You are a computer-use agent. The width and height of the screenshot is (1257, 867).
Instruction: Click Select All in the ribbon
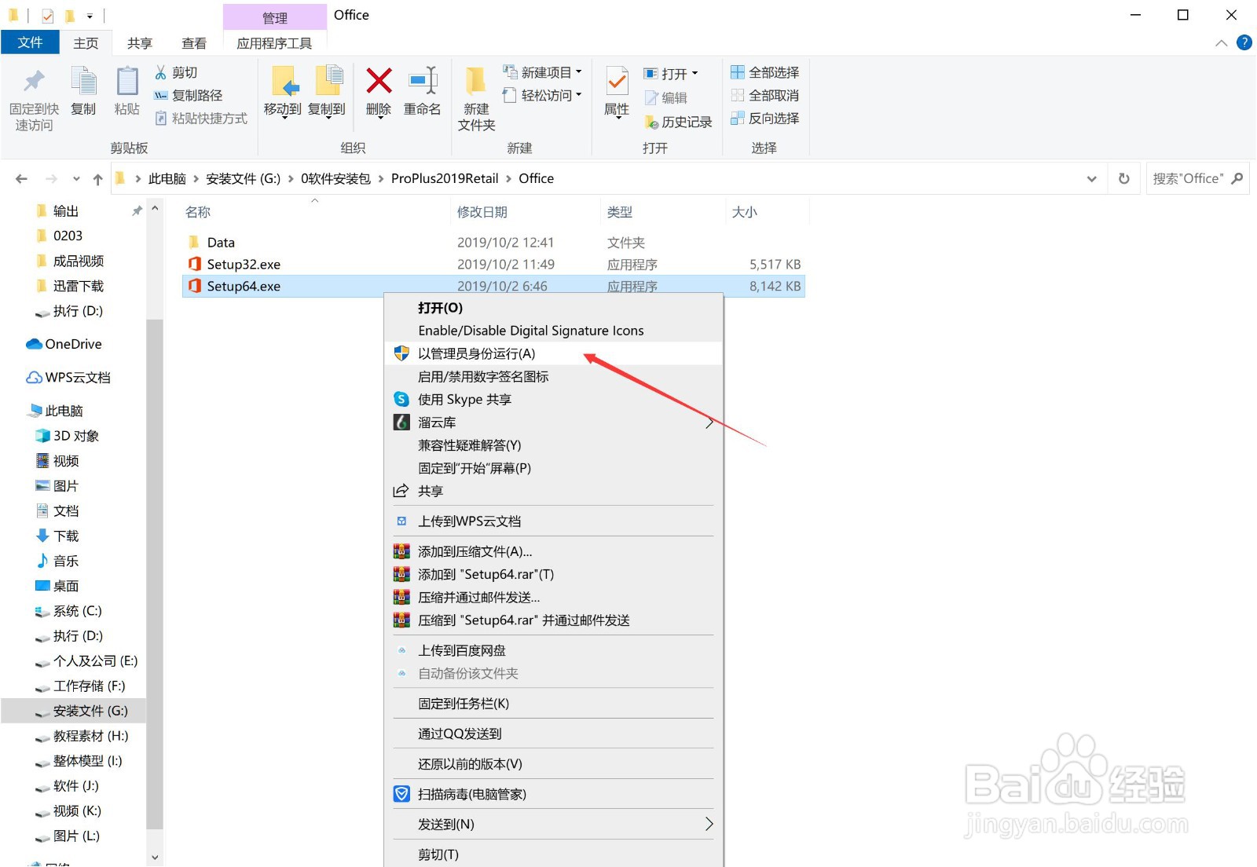point(764,72)
